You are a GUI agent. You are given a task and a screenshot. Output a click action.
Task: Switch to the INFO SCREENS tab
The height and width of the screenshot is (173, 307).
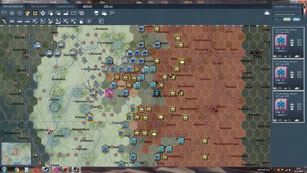tap(39, 6)
